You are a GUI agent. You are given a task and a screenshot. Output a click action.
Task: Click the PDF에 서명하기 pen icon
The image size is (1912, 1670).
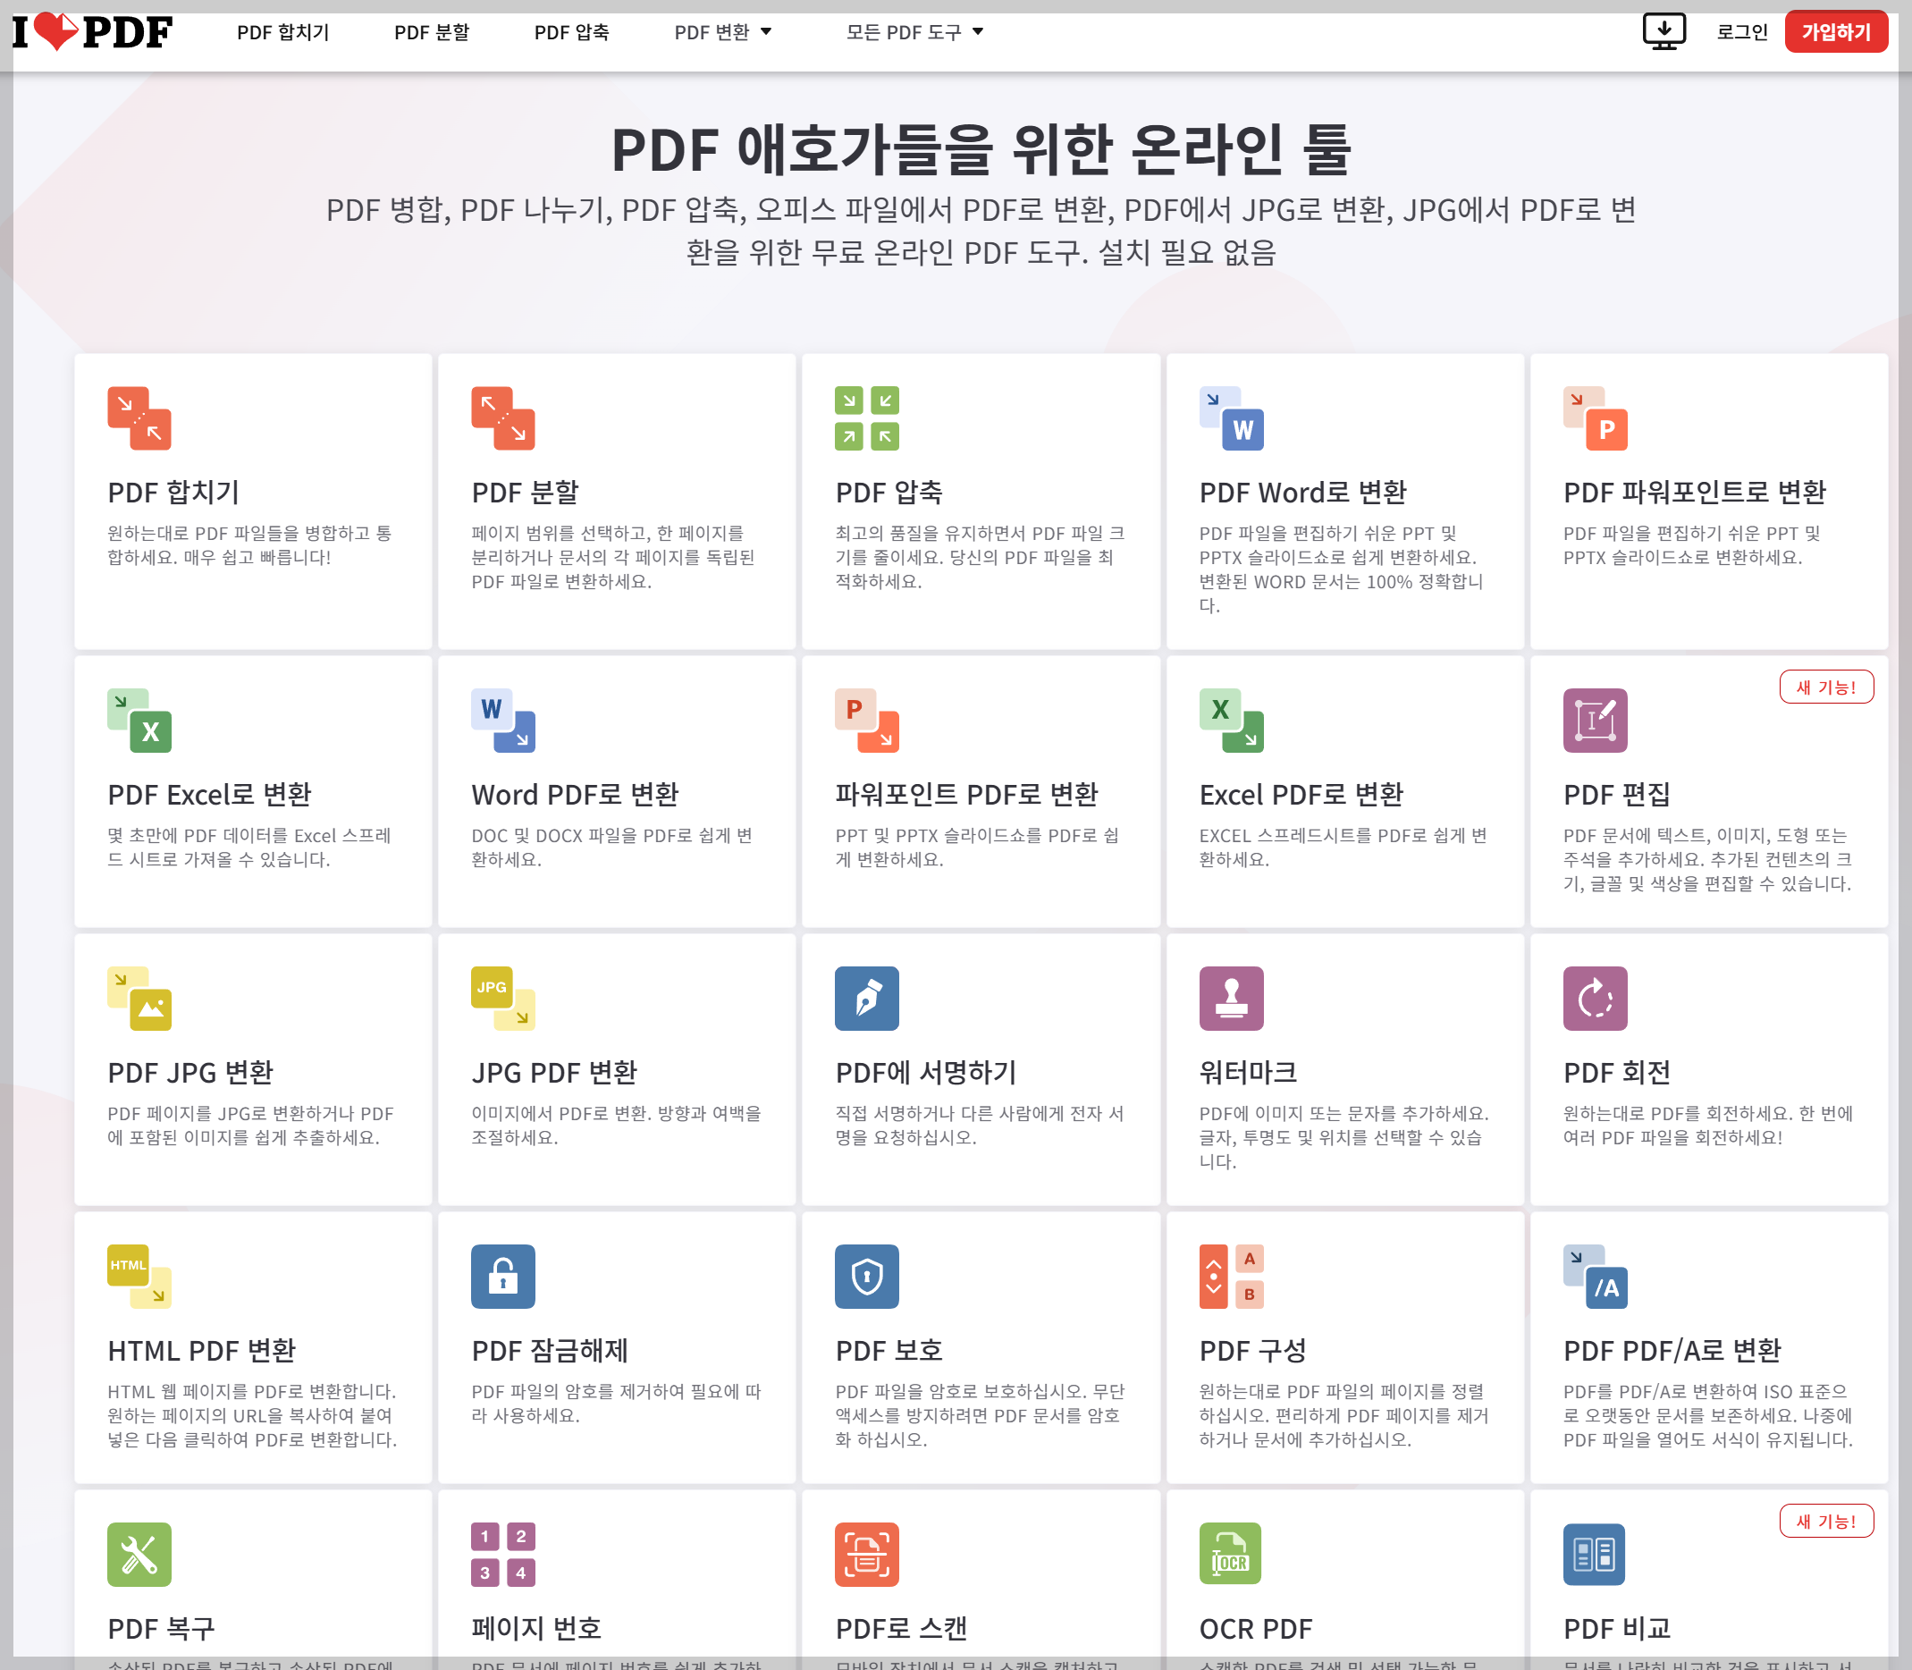click(x=866, y=998)
